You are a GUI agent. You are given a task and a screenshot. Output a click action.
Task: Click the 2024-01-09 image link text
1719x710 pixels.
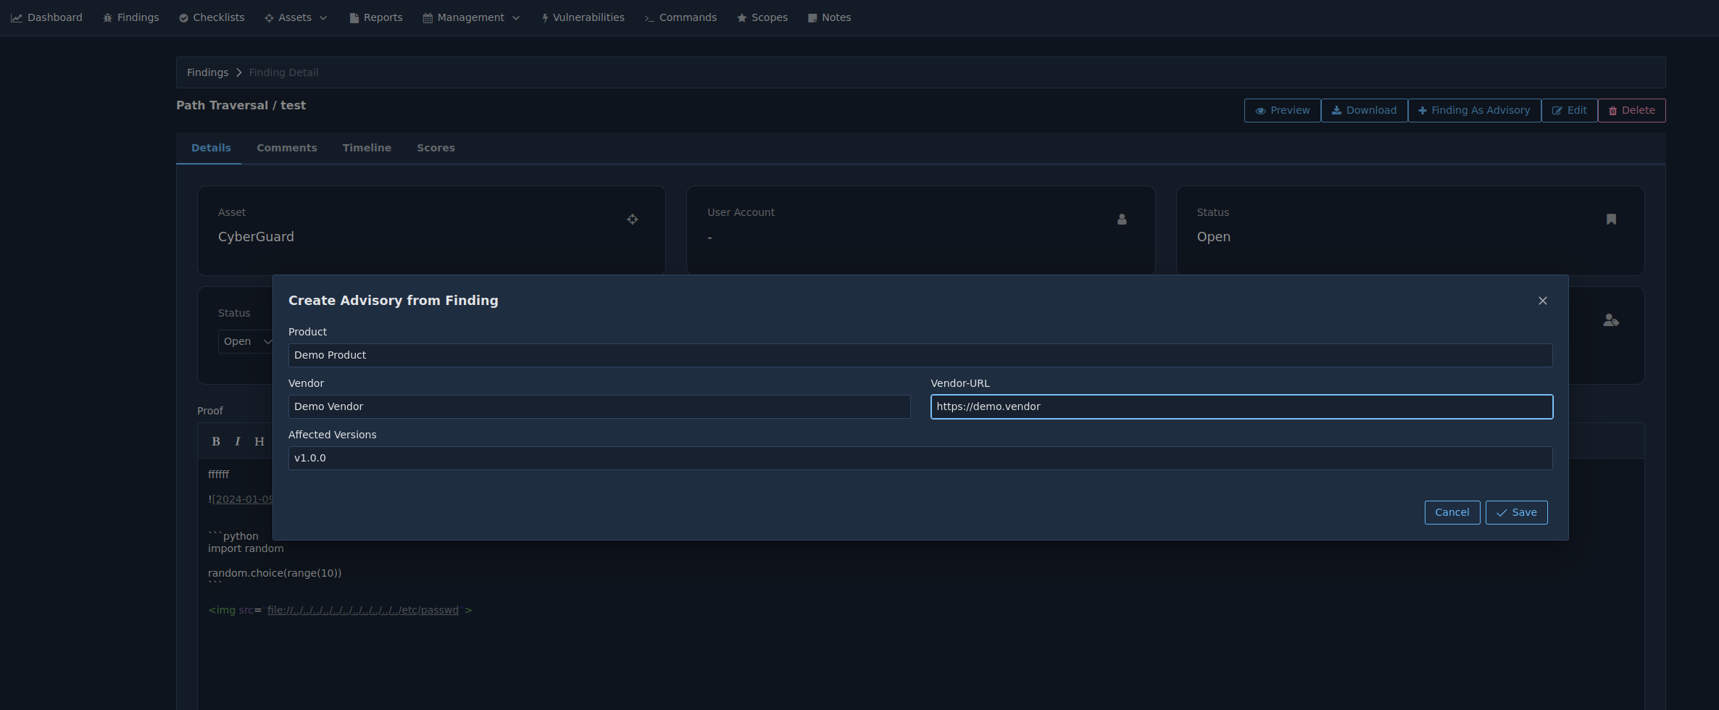pyautogui.click(x=244, y=499)
